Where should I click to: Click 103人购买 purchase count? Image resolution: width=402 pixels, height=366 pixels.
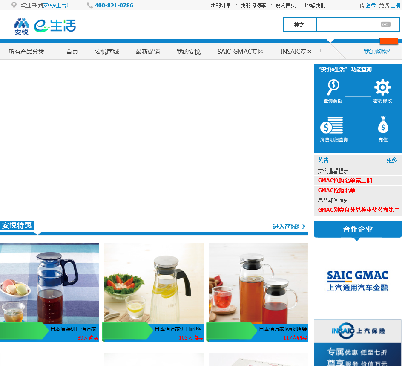[x=191, y=338]
